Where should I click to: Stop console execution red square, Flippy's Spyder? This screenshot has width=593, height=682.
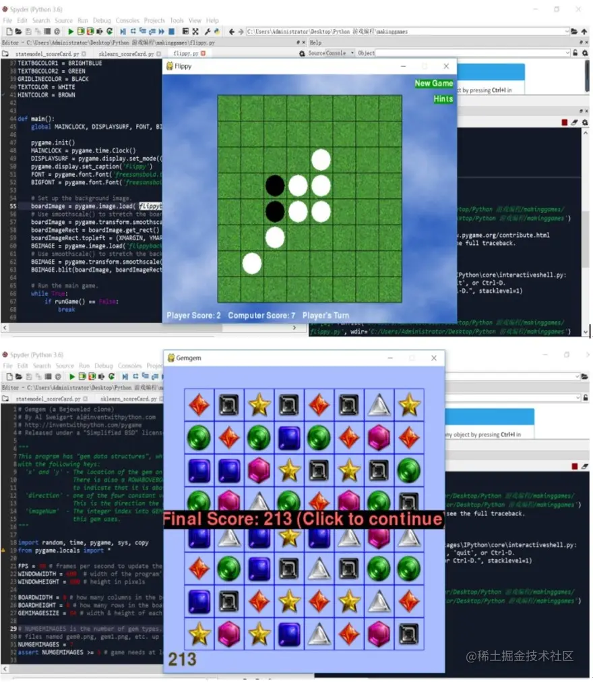(564, 123)
